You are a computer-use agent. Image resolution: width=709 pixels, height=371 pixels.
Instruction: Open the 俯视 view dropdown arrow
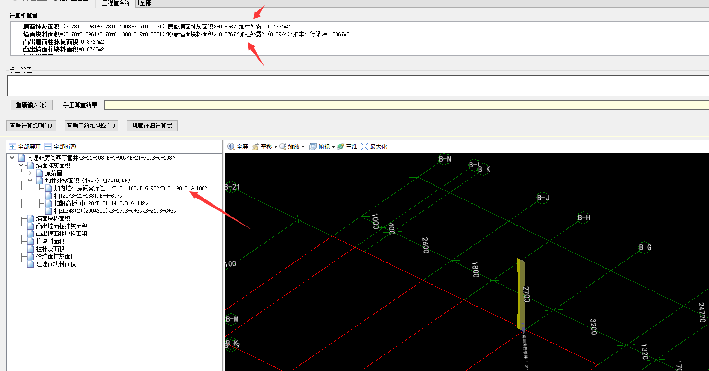pyautogui.click(x=333, y=147)
